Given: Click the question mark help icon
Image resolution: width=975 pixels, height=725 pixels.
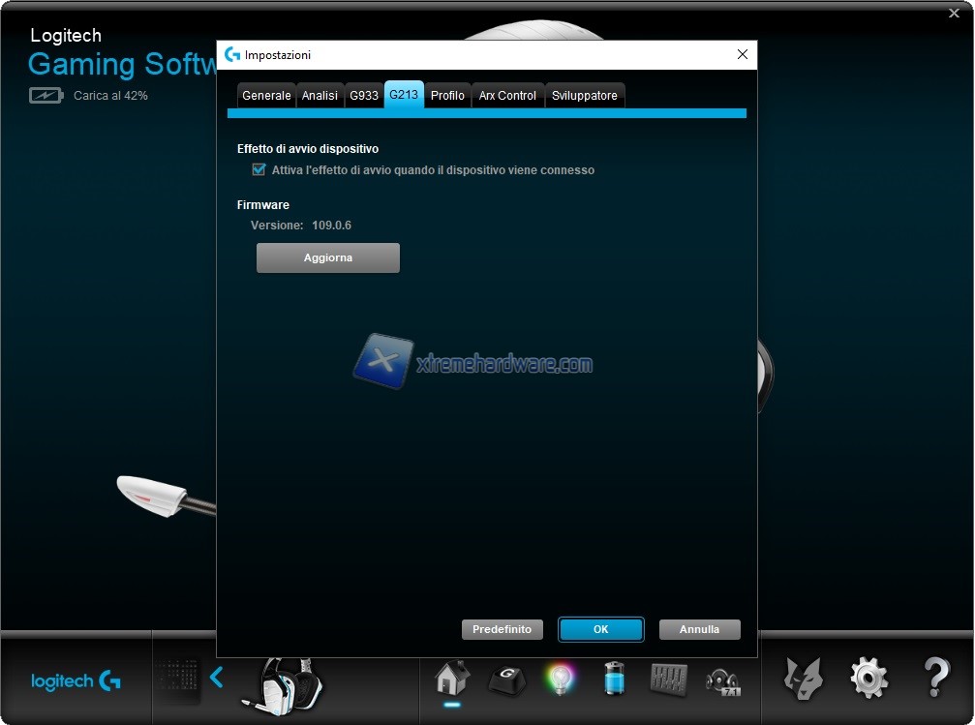Looking at the screenshot, I should point(935,679).
